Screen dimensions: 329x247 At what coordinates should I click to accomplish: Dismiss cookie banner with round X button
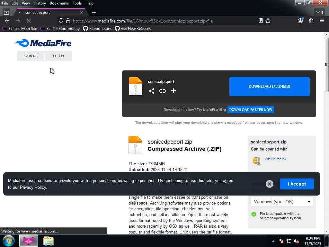tap(270, 184)
